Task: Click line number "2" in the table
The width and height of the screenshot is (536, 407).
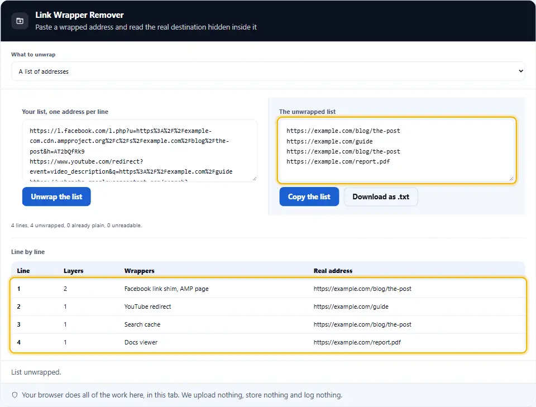Action: tap(19, 307)
